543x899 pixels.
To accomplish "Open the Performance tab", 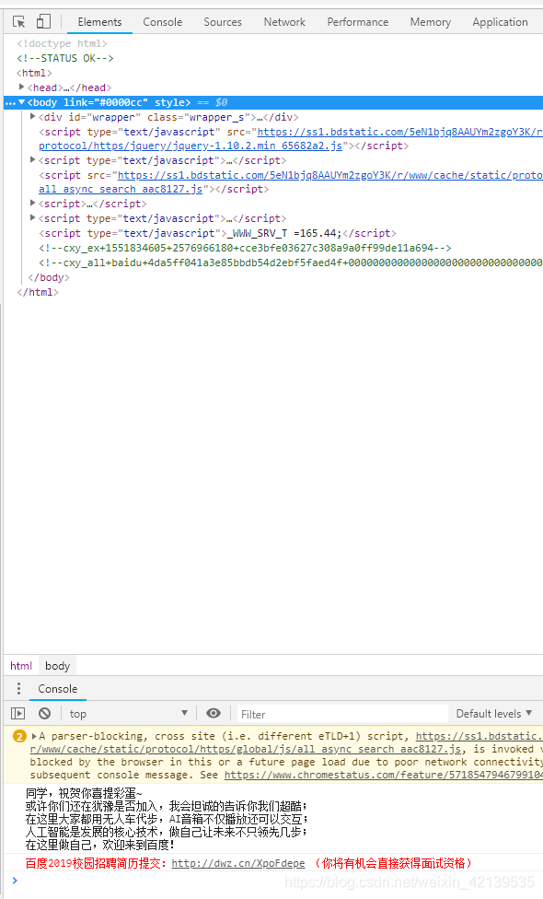I will tap(358, 22).
